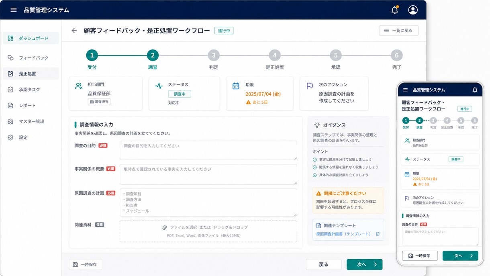Open レポート in the sidebar
This screenshot has height=276, width=490.
pos(31,105)
